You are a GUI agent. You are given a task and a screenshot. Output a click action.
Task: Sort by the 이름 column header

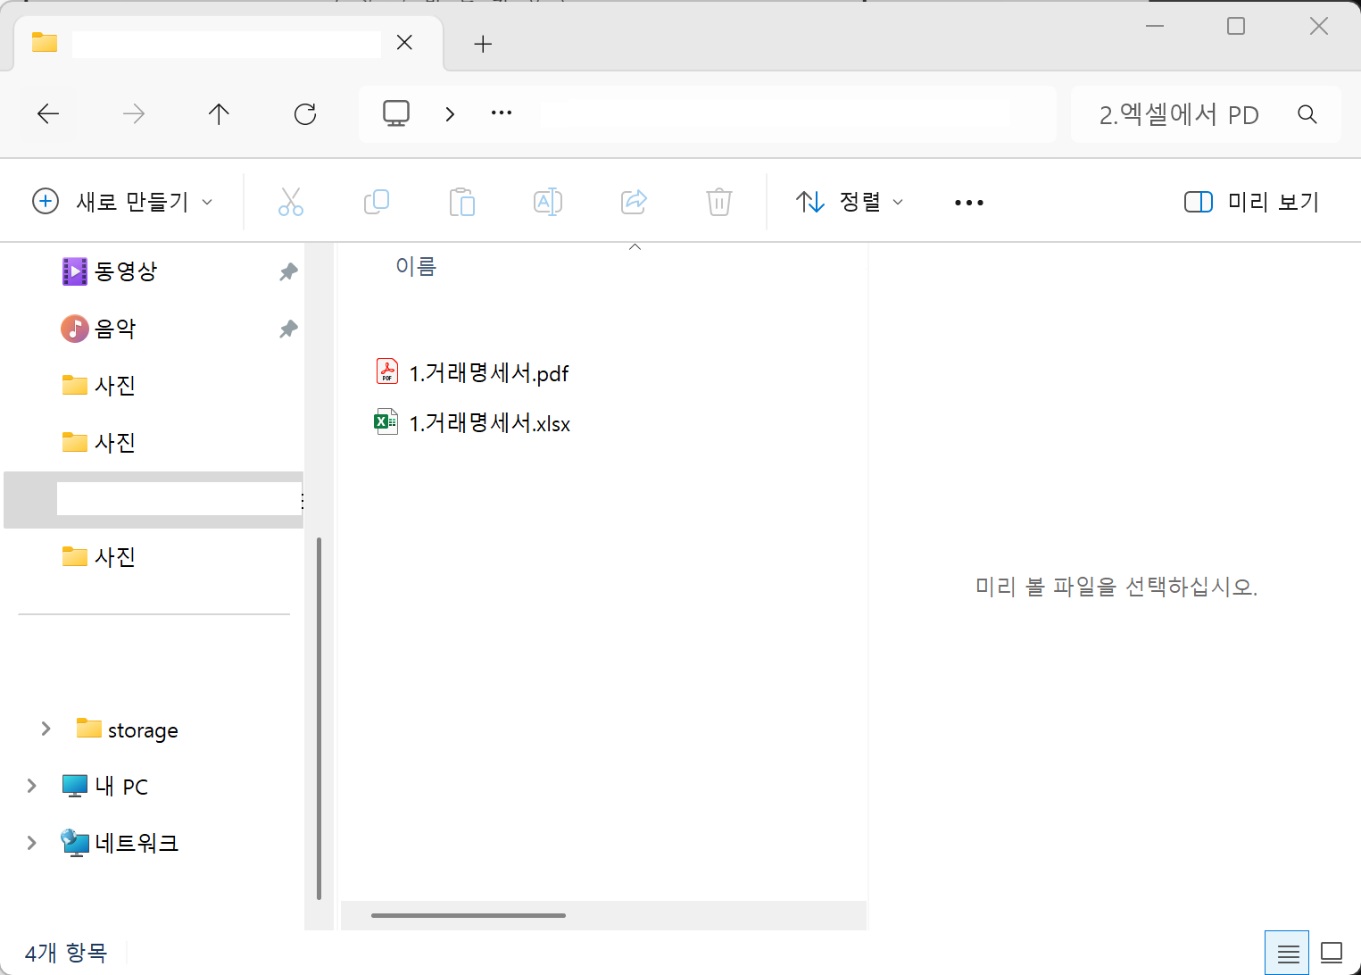pyautogui.click(x=416, y=266)
